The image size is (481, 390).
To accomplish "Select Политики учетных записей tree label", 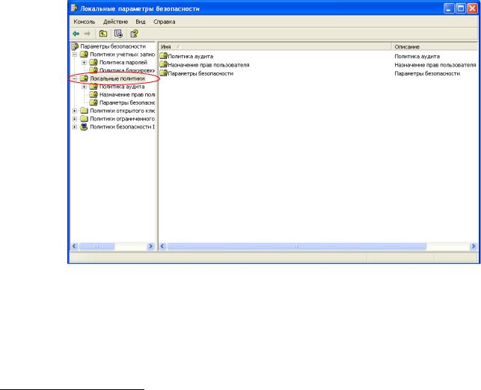I will [122, 55].
